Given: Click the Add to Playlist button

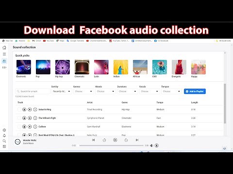Looking at the screenshot, I should 195,91.
